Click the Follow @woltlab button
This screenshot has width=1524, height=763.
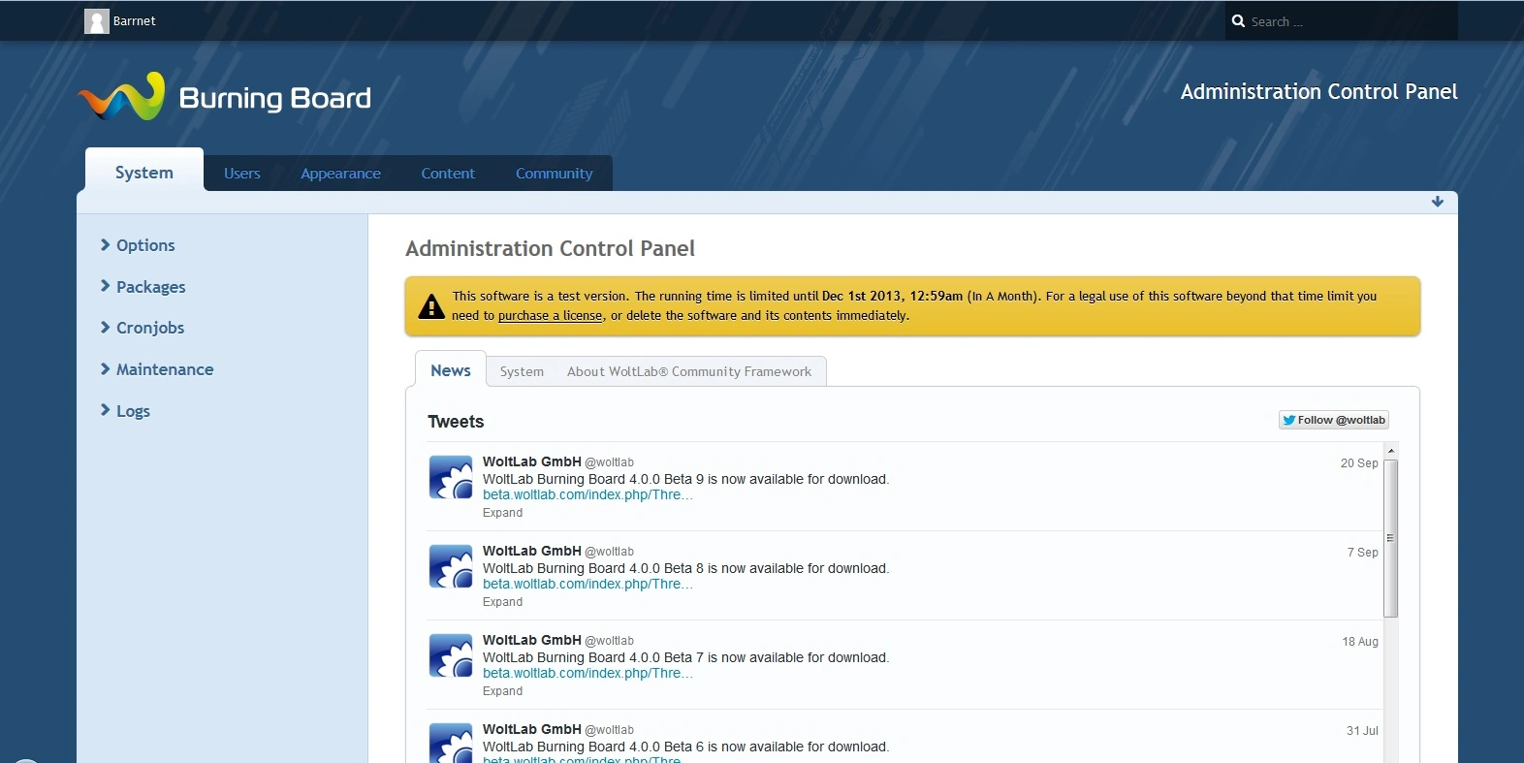[x=1334, y=420]
